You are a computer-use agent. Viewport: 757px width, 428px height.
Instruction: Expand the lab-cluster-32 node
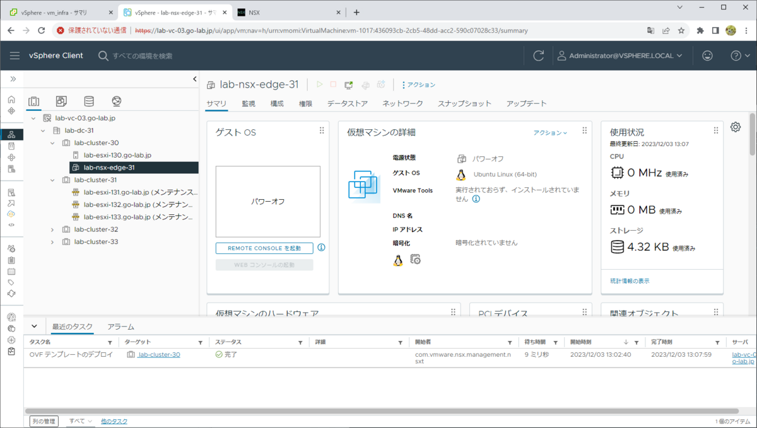click(x=52, y=229)
